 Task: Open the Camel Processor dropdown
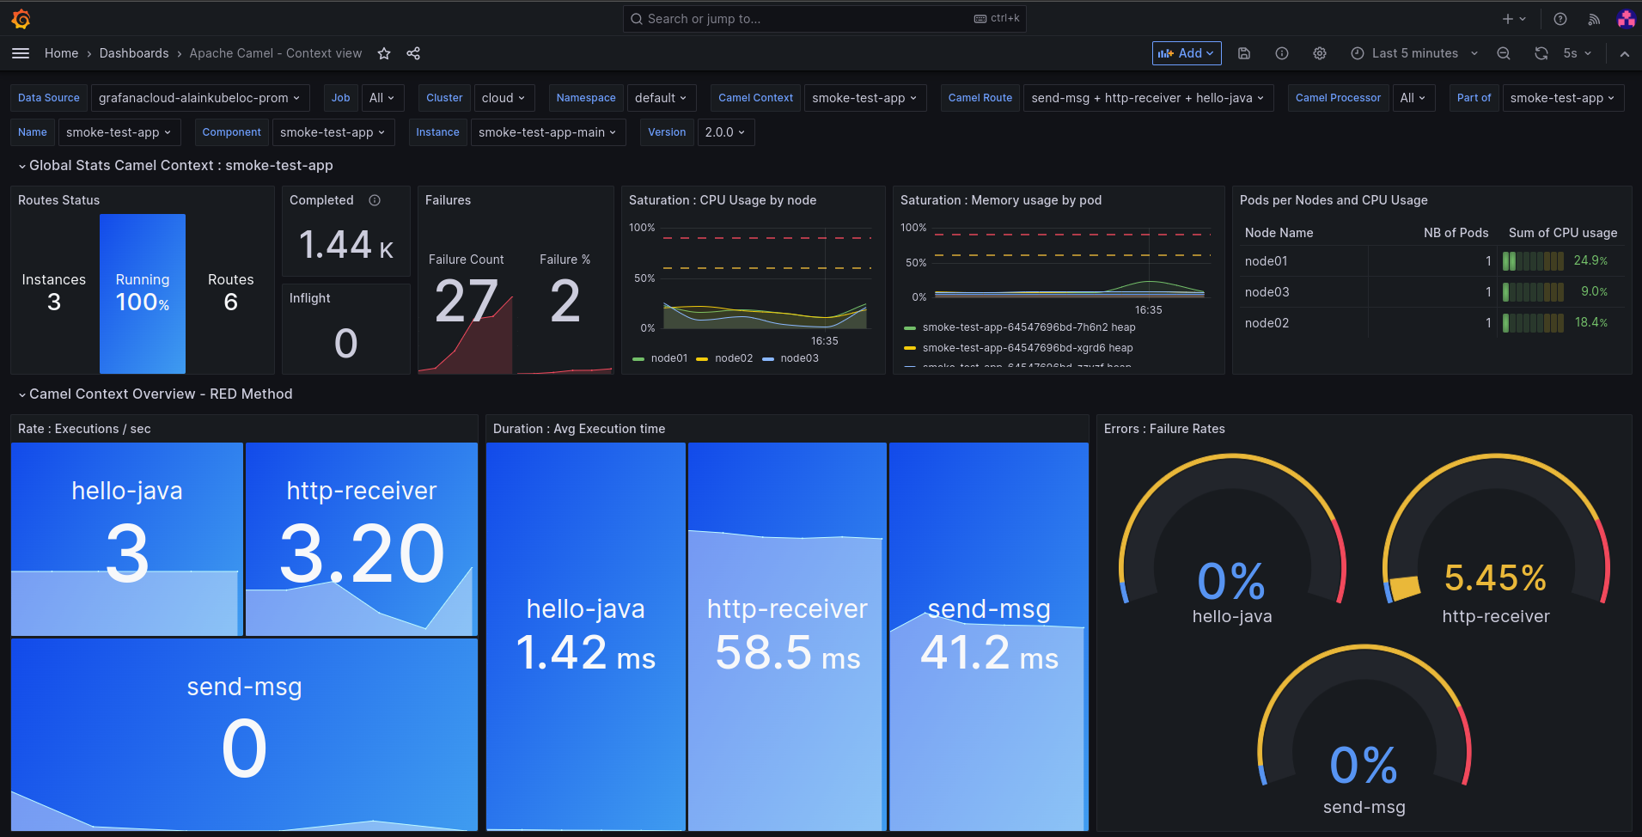tap(1413, 98)
